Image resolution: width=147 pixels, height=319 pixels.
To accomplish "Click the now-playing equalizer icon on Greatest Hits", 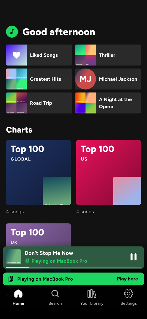I will [66, 79].
